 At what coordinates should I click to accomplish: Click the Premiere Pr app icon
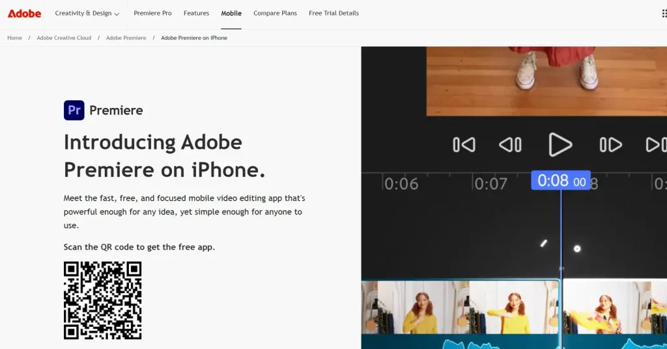(x=74, y=110)
